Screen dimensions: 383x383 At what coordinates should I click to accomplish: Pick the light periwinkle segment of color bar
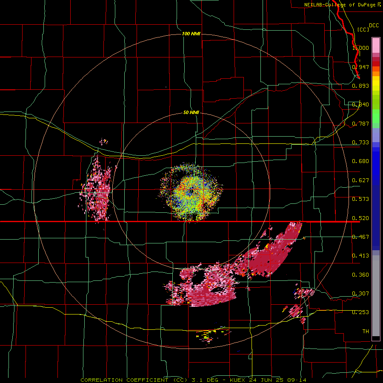click(376, 135)
